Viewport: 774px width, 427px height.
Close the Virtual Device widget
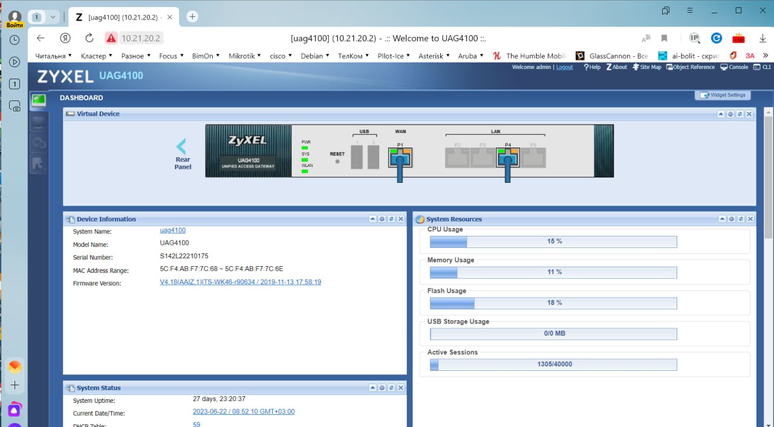(x=749, y=114)
